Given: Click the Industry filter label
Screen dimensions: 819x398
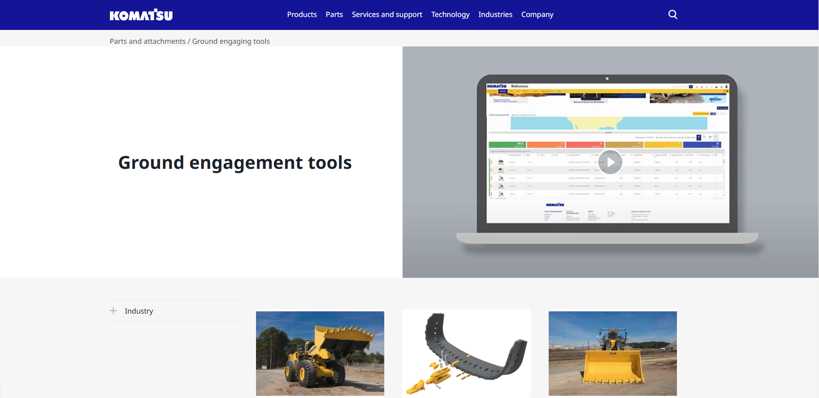Looking at the screenshot, I should pos(139,311).
